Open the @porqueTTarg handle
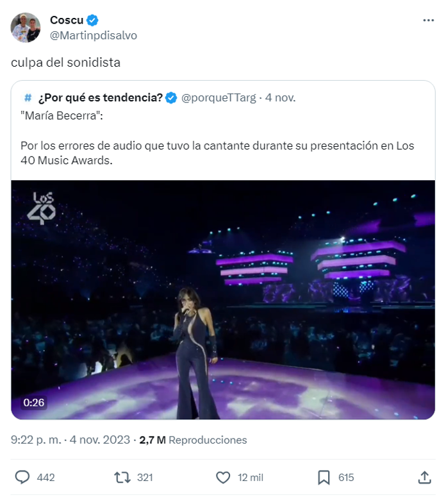 [x=219, y=97]
